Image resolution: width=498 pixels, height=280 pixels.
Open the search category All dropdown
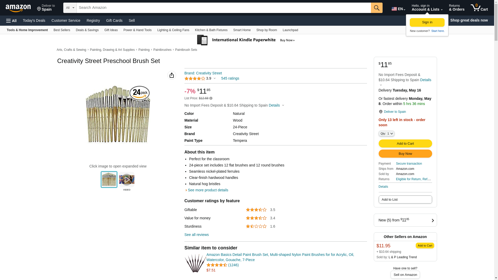[70, 8]
